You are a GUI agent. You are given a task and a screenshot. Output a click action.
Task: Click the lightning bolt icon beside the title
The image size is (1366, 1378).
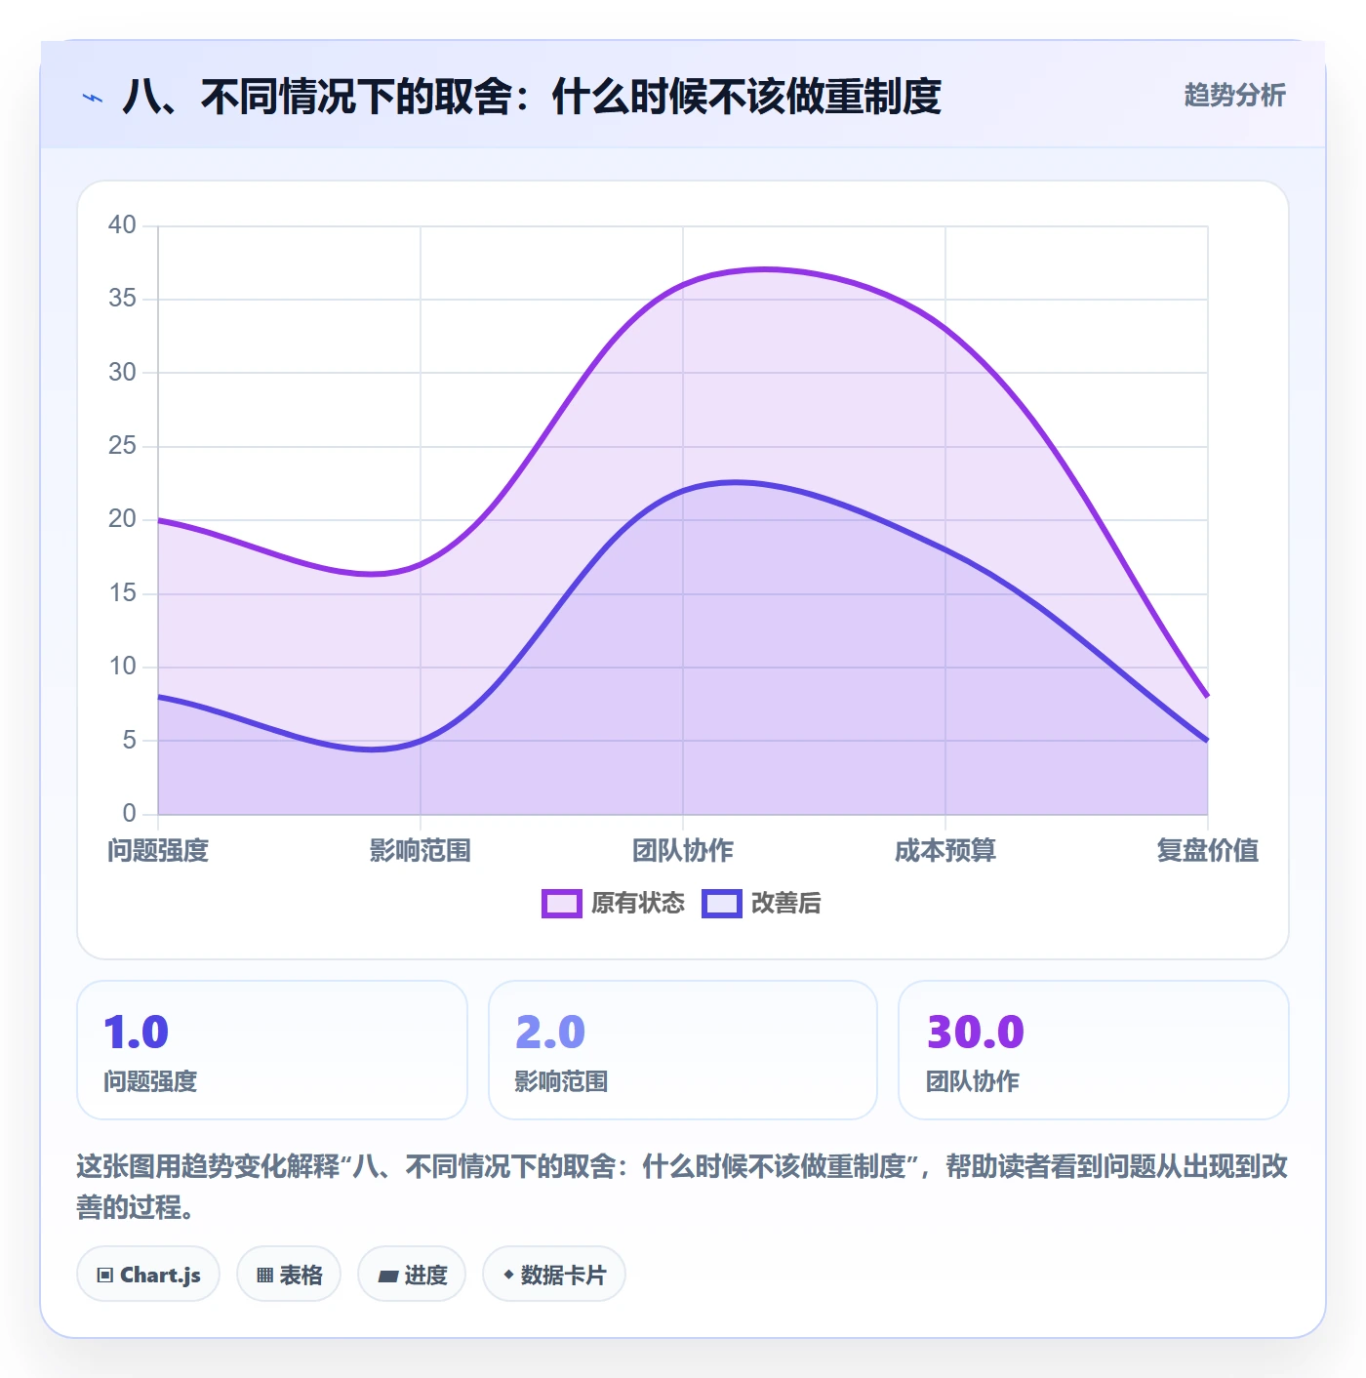(x=93, y=98)
